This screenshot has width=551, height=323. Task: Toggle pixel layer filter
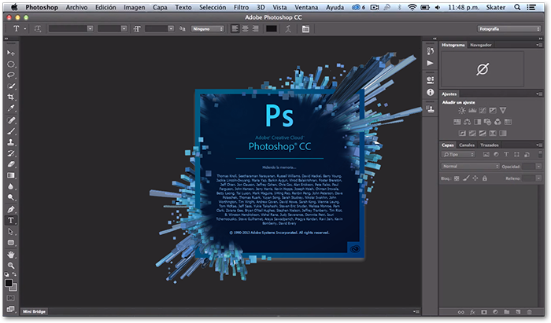click(486, 155)
